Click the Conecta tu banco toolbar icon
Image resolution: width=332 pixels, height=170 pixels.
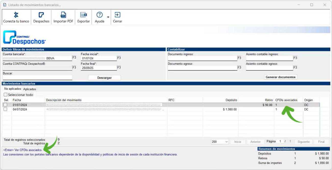tap(16, 15)
